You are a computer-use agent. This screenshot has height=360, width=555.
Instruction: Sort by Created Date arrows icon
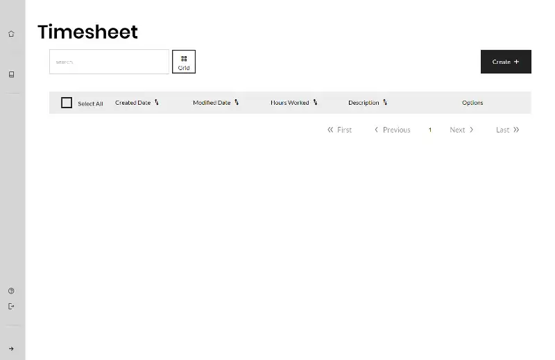(x=157, y=103)
